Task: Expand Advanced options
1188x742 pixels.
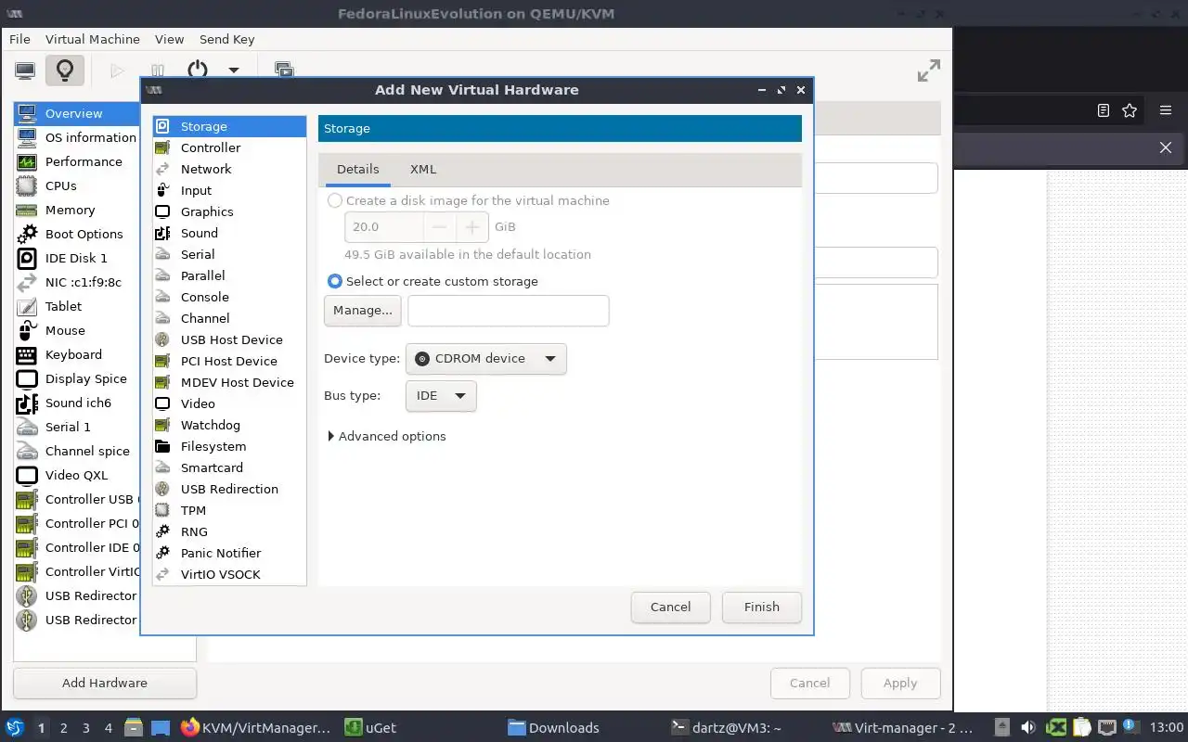Action: [x=387, y=436]
